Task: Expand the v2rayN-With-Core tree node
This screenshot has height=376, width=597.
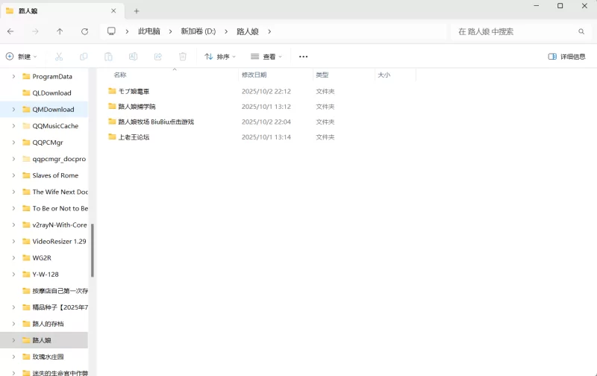Action: [x=13, y=225]
